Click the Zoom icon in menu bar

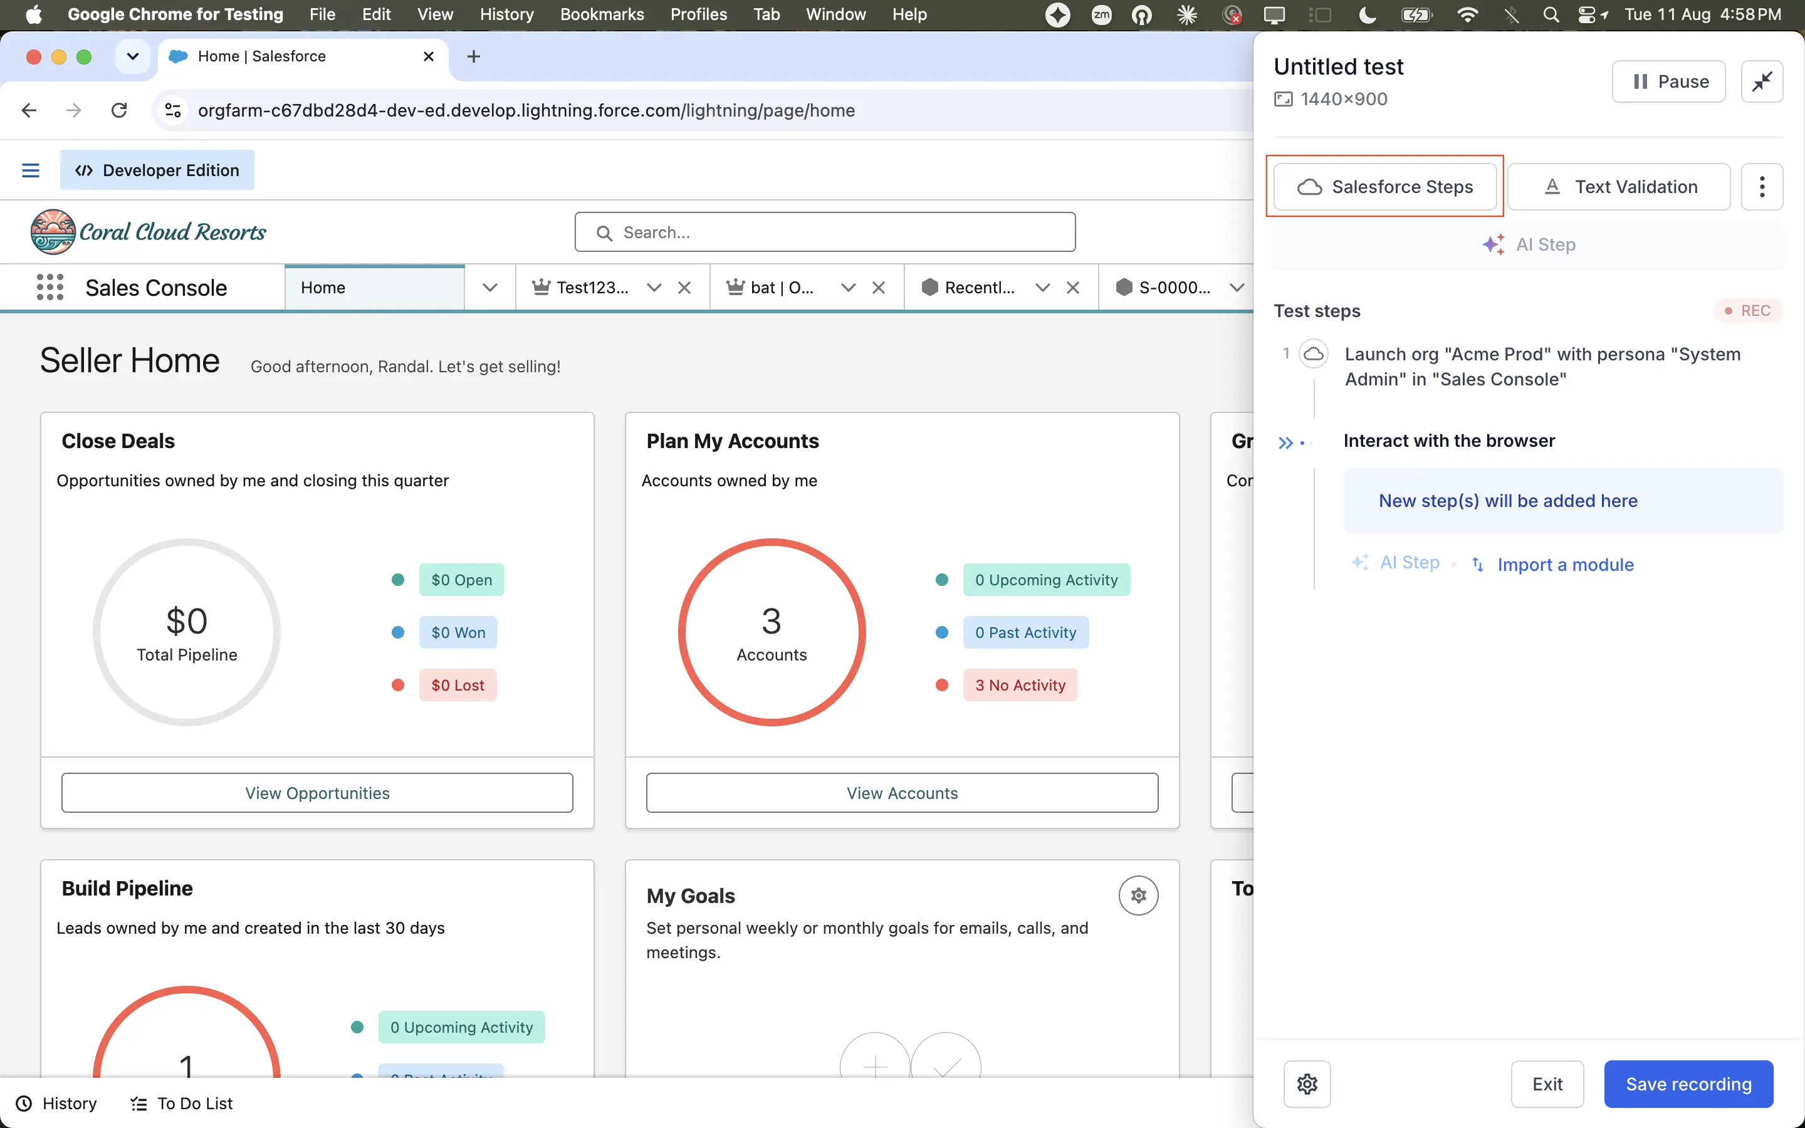click(1101, 15)
